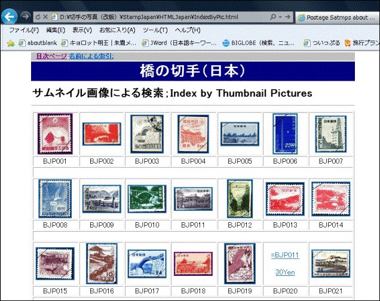This screenshot has width=380, height=301.
Task: Open stamp thumbnail BJP012
Action: (240, 198)
